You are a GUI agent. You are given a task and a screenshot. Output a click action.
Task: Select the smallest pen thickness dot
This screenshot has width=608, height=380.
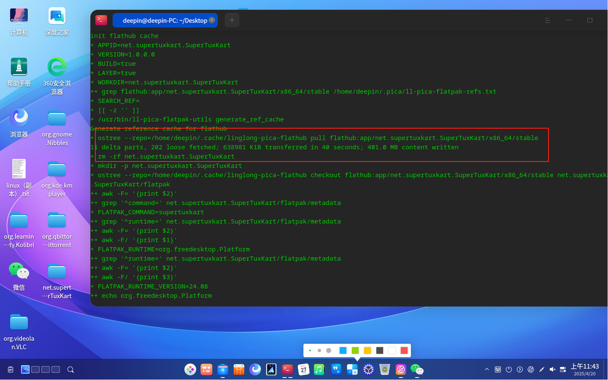(310, 350)
